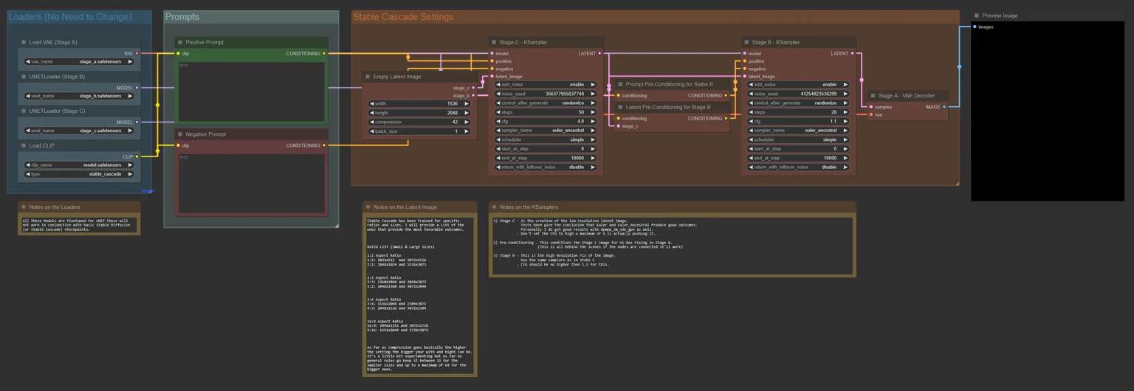
Task: Collapse the Negative Prompt node
Action: point(180,134)
